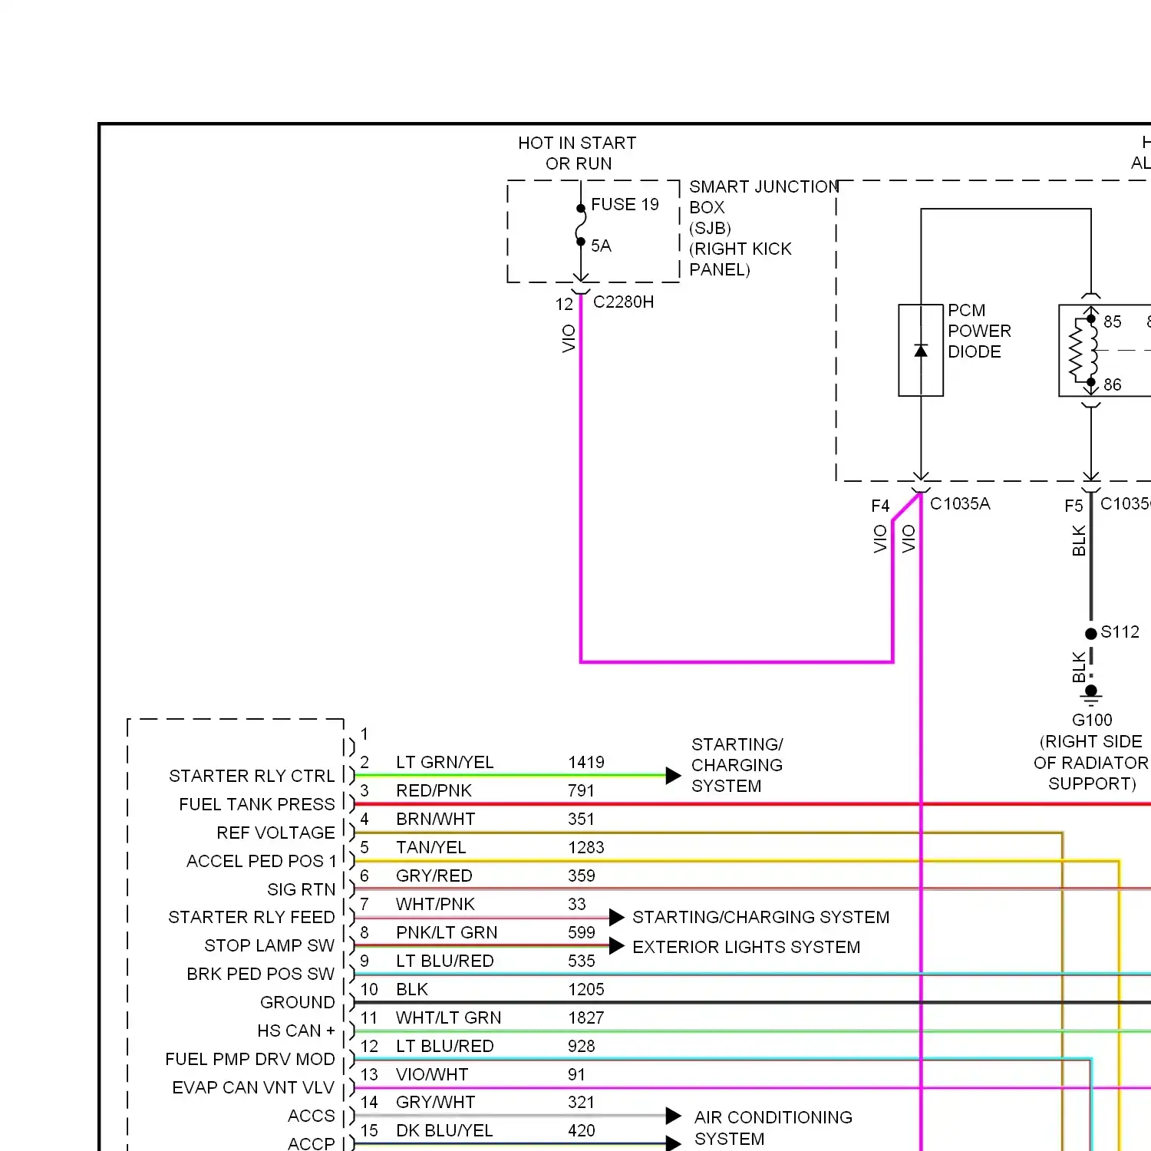Viewport: 1151px width, 1151px height.
Task: Click the arrow ending the LT GRN/YEL wire
Action: click(x=674, y=776)
